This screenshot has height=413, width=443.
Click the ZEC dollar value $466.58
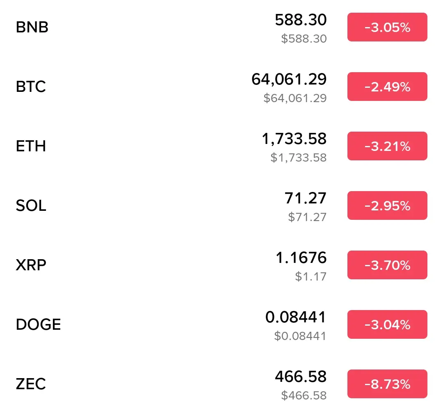pos(304,395)
